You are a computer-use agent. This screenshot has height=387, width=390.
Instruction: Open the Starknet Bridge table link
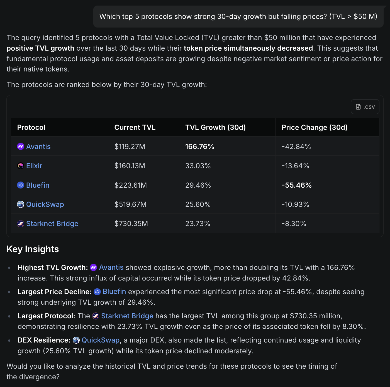point(52,224)
